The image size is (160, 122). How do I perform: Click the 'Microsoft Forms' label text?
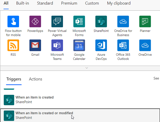(79, 33)
